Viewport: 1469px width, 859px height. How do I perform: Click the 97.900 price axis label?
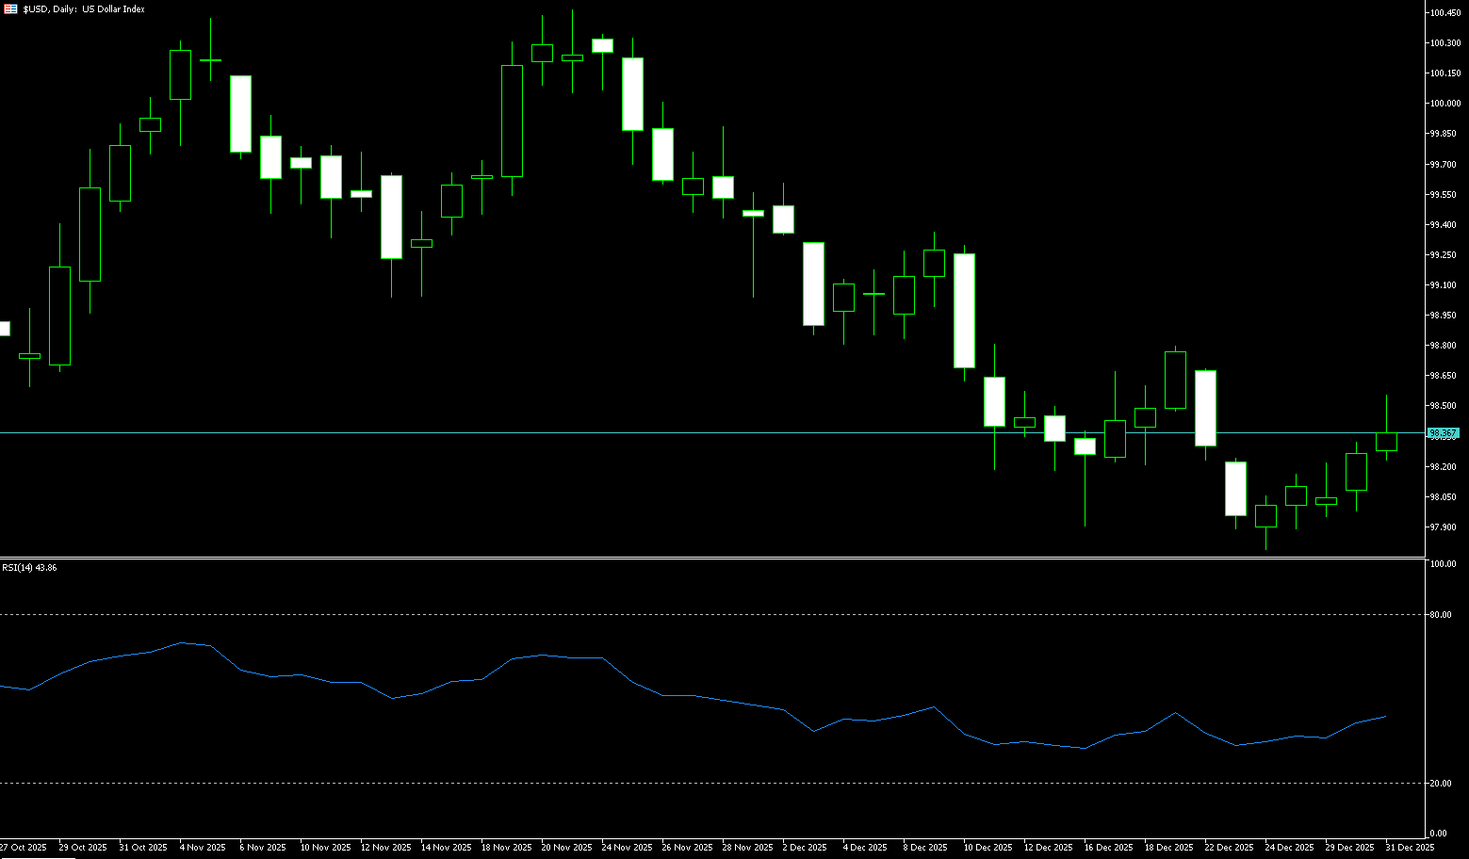click(1443, 527)
